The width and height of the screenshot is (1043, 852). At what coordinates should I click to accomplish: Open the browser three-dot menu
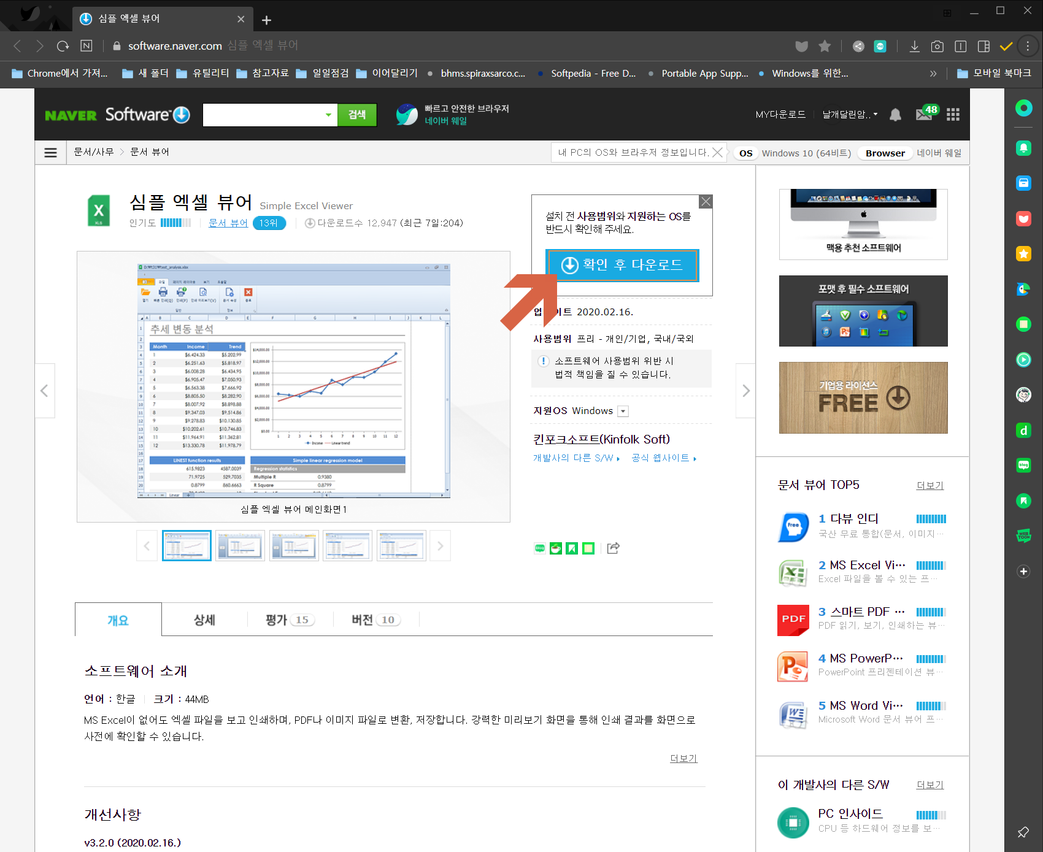pyautogui.click(x=1028, y=46)
